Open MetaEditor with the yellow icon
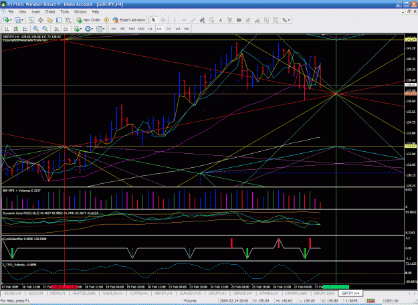This screenshot has width=418, height=305. (106, 20)
